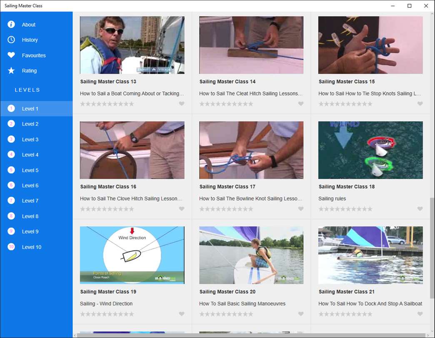Click 'How to Sail The Clove Hitch' text
435x338 pixels.
(131, 199)
